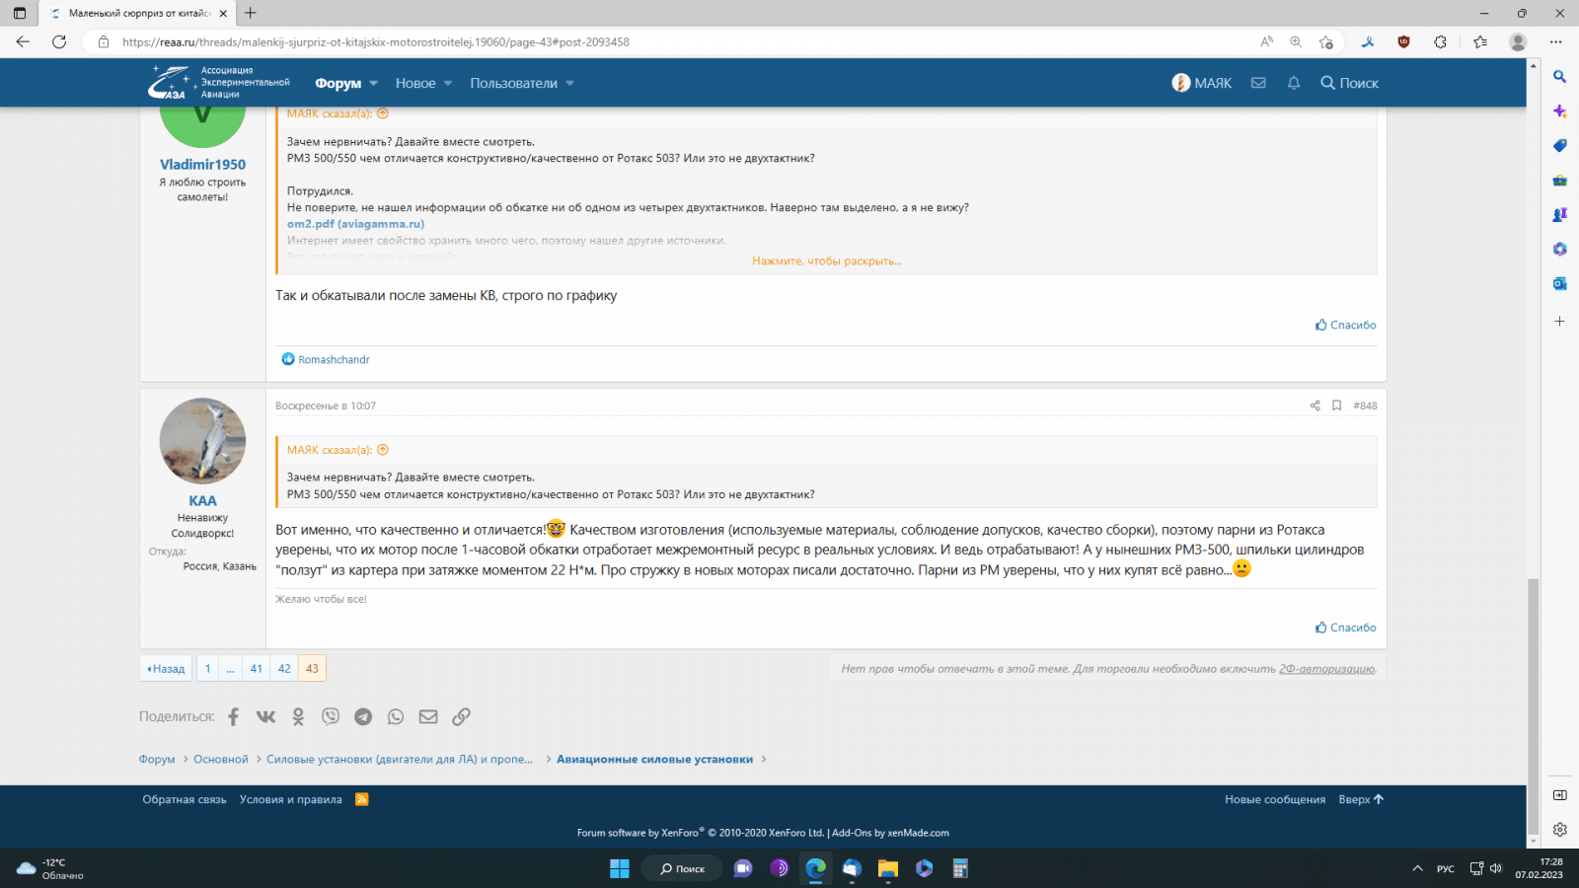Open the om2.pdf (aviagamma.ru) link
Image resolution: width=1579 pixels, height=888 pixels.
(x=355, y=224)
